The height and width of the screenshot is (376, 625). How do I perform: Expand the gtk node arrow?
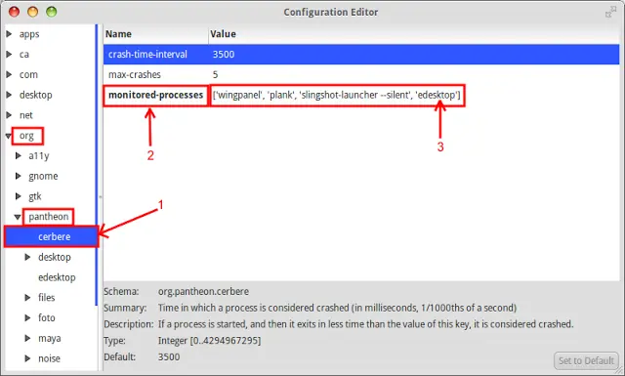coord(18,196)
